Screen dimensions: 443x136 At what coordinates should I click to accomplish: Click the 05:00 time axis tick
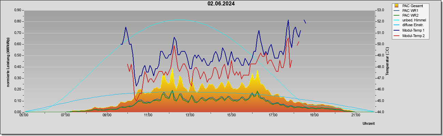tap(24, 115)
